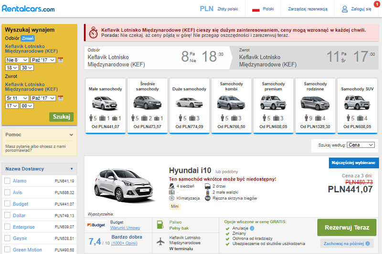
Task: Click the Hyundai i10 title
Action: click(190, 170)
